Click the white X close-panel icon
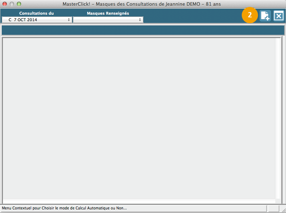This screenshot has height=213, width=286. [x=278, y=16]
